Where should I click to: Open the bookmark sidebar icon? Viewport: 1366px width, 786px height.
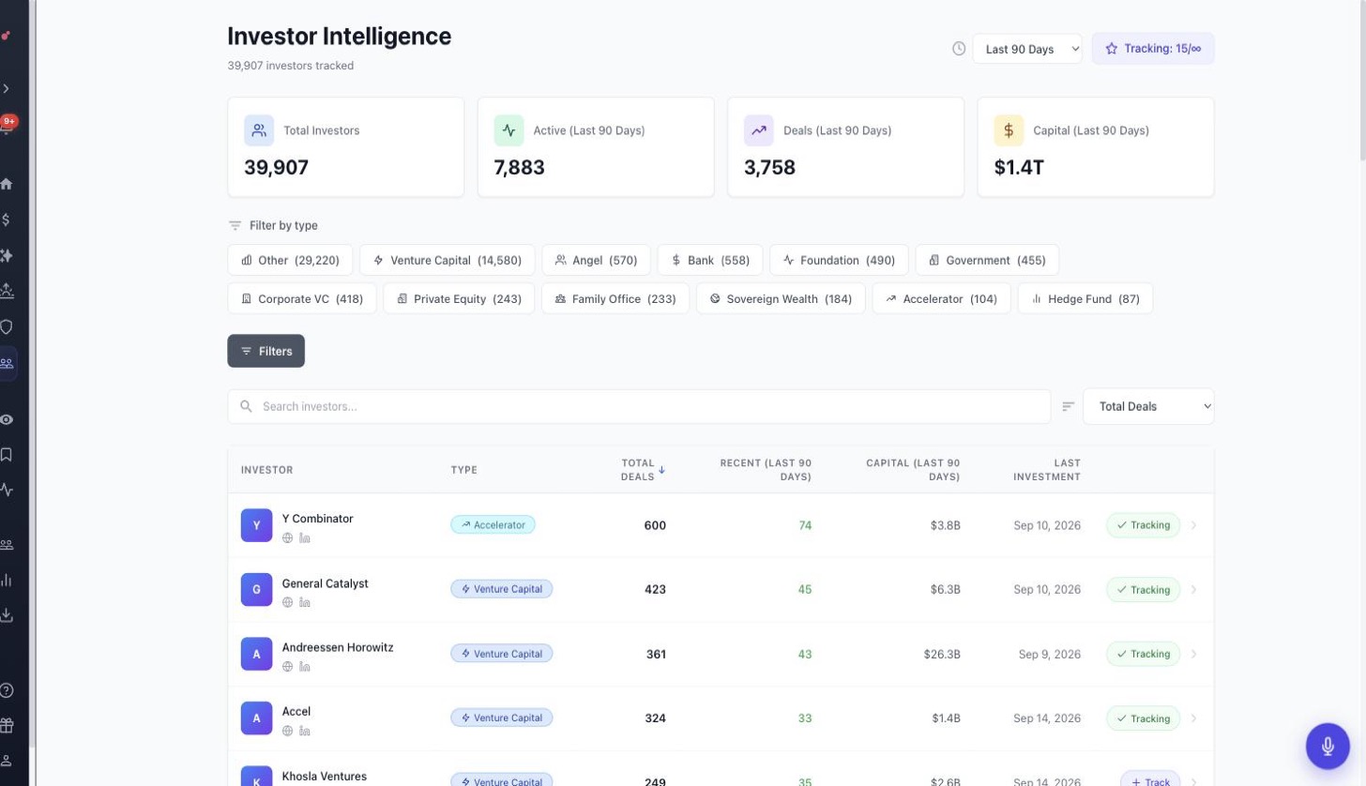[x=7, y=455]
